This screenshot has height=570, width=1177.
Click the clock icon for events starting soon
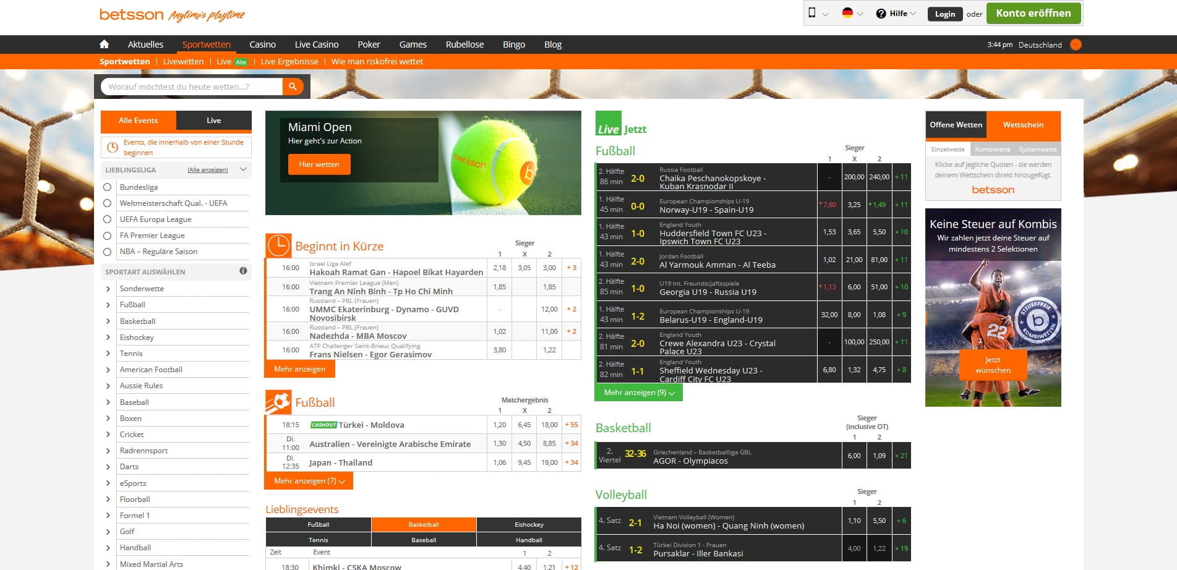point(113,147)
